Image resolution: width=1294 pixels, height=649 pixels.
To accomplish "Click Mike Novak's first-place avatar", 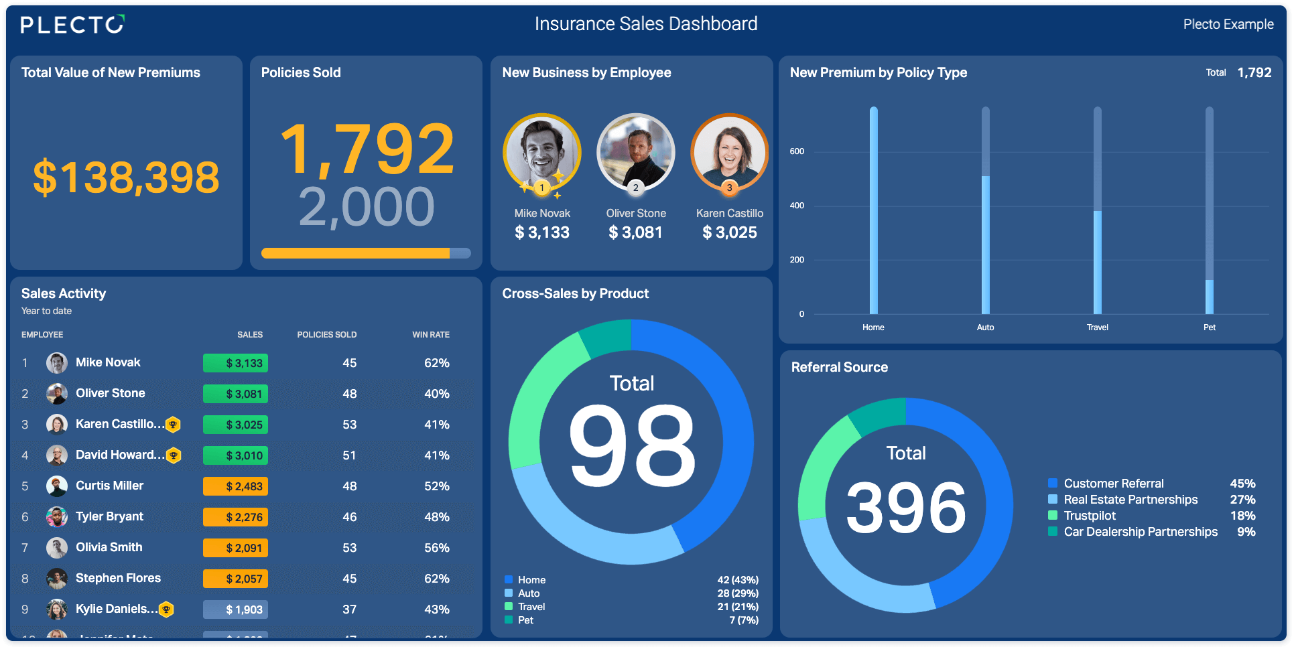I will [x=542, y=153].
